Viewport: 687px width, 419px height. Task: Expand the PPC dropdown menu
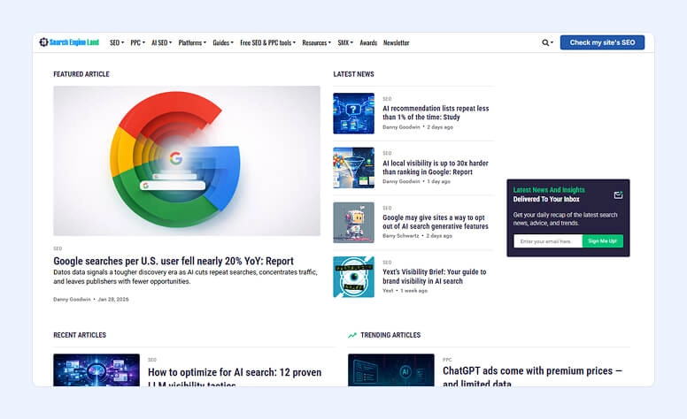click(137, 42)
